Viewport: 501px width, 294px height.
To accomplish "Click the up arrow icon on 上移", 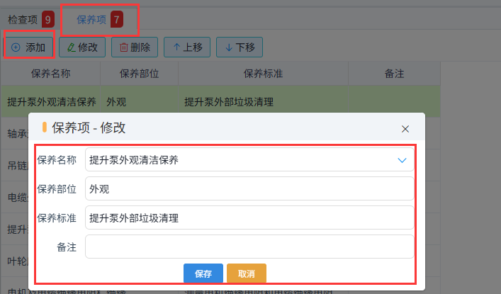I will click(176, 47).
